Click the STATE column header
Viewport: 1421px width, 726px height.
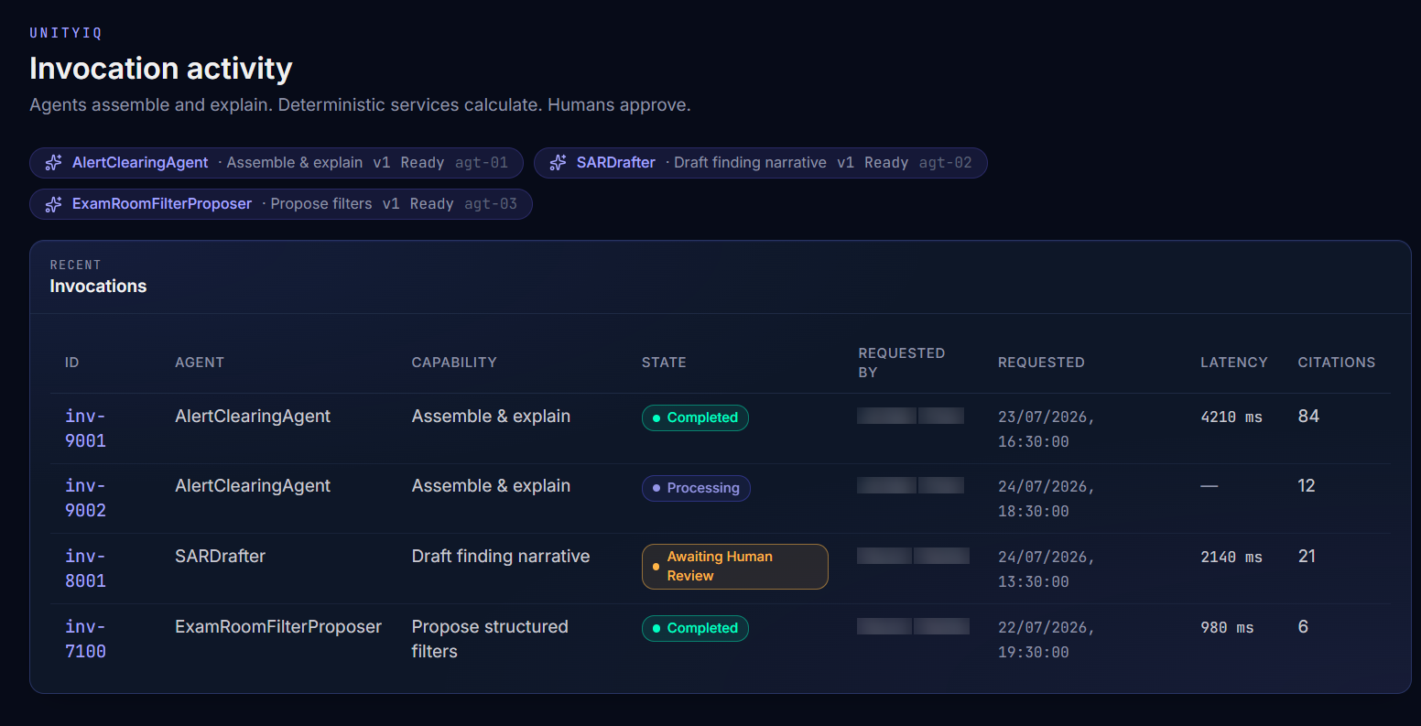click(664, 363)
